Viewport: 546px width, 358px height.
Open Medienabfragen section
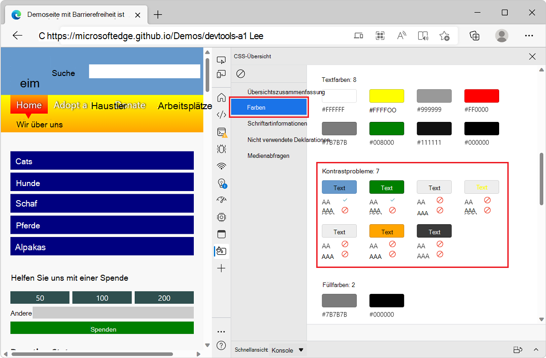[x=268, y=155]
